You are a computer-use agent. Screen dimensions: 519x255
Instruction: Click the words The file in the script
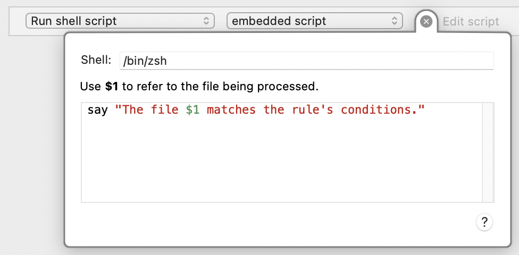click(x=150, y=109)
